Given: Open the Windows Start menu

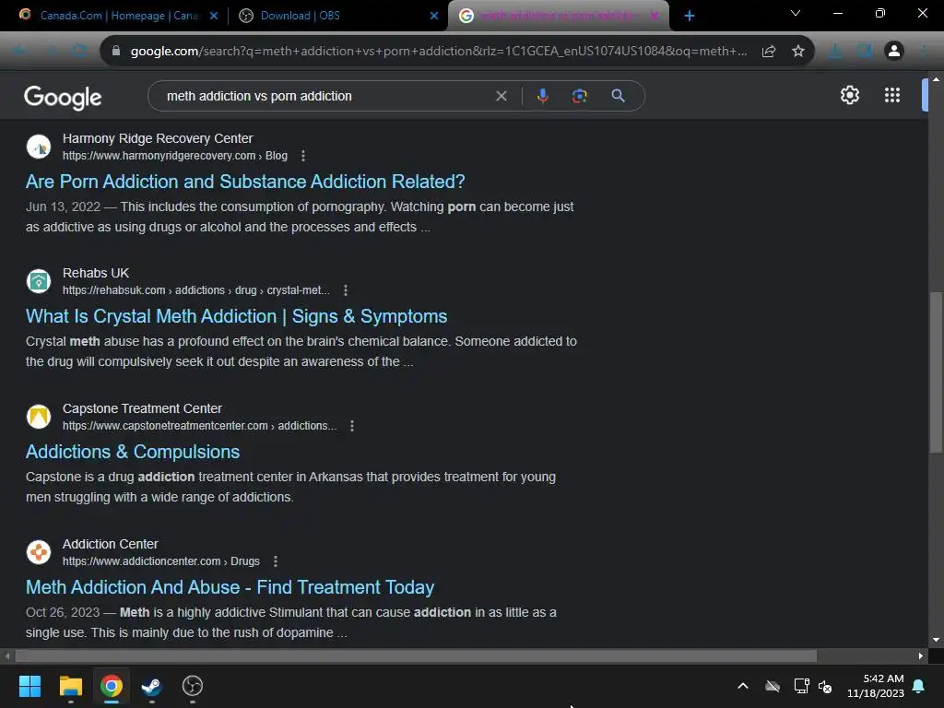Looking at the screenshot, I should (x=29, y=686).
